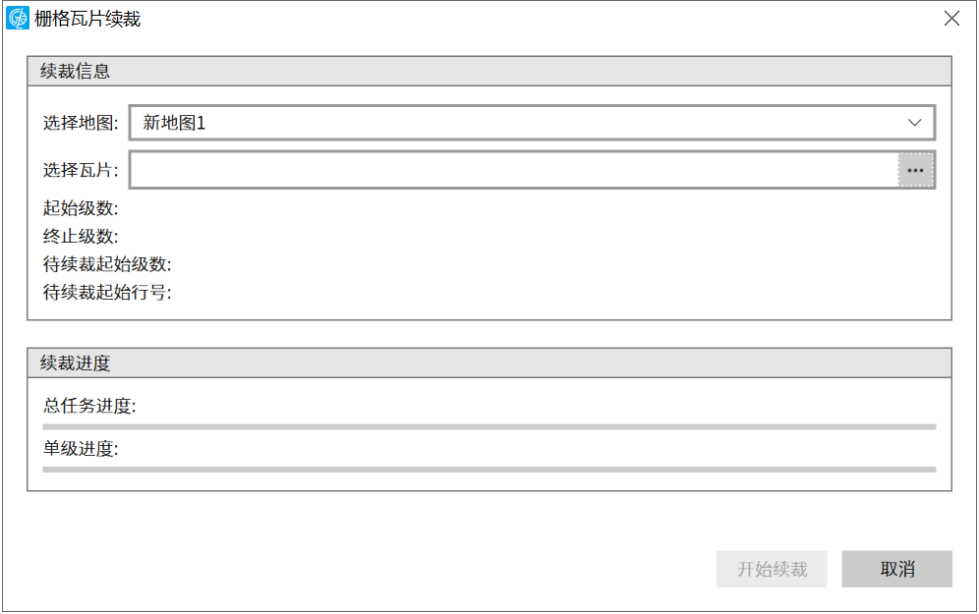Click the 选择瓦片 label
This screenshot has height=614, width=979.
click(81, 170)
